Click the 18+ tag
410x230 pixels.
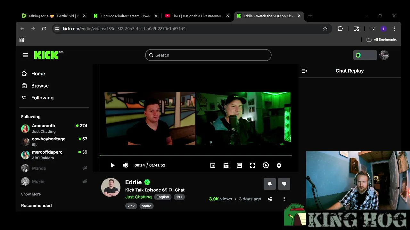(179, 197)
